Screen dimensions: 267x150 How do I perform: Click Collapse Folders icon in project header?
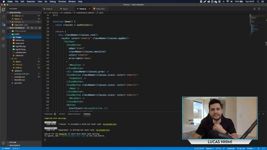pyautogui.click(x=40, y=28)
